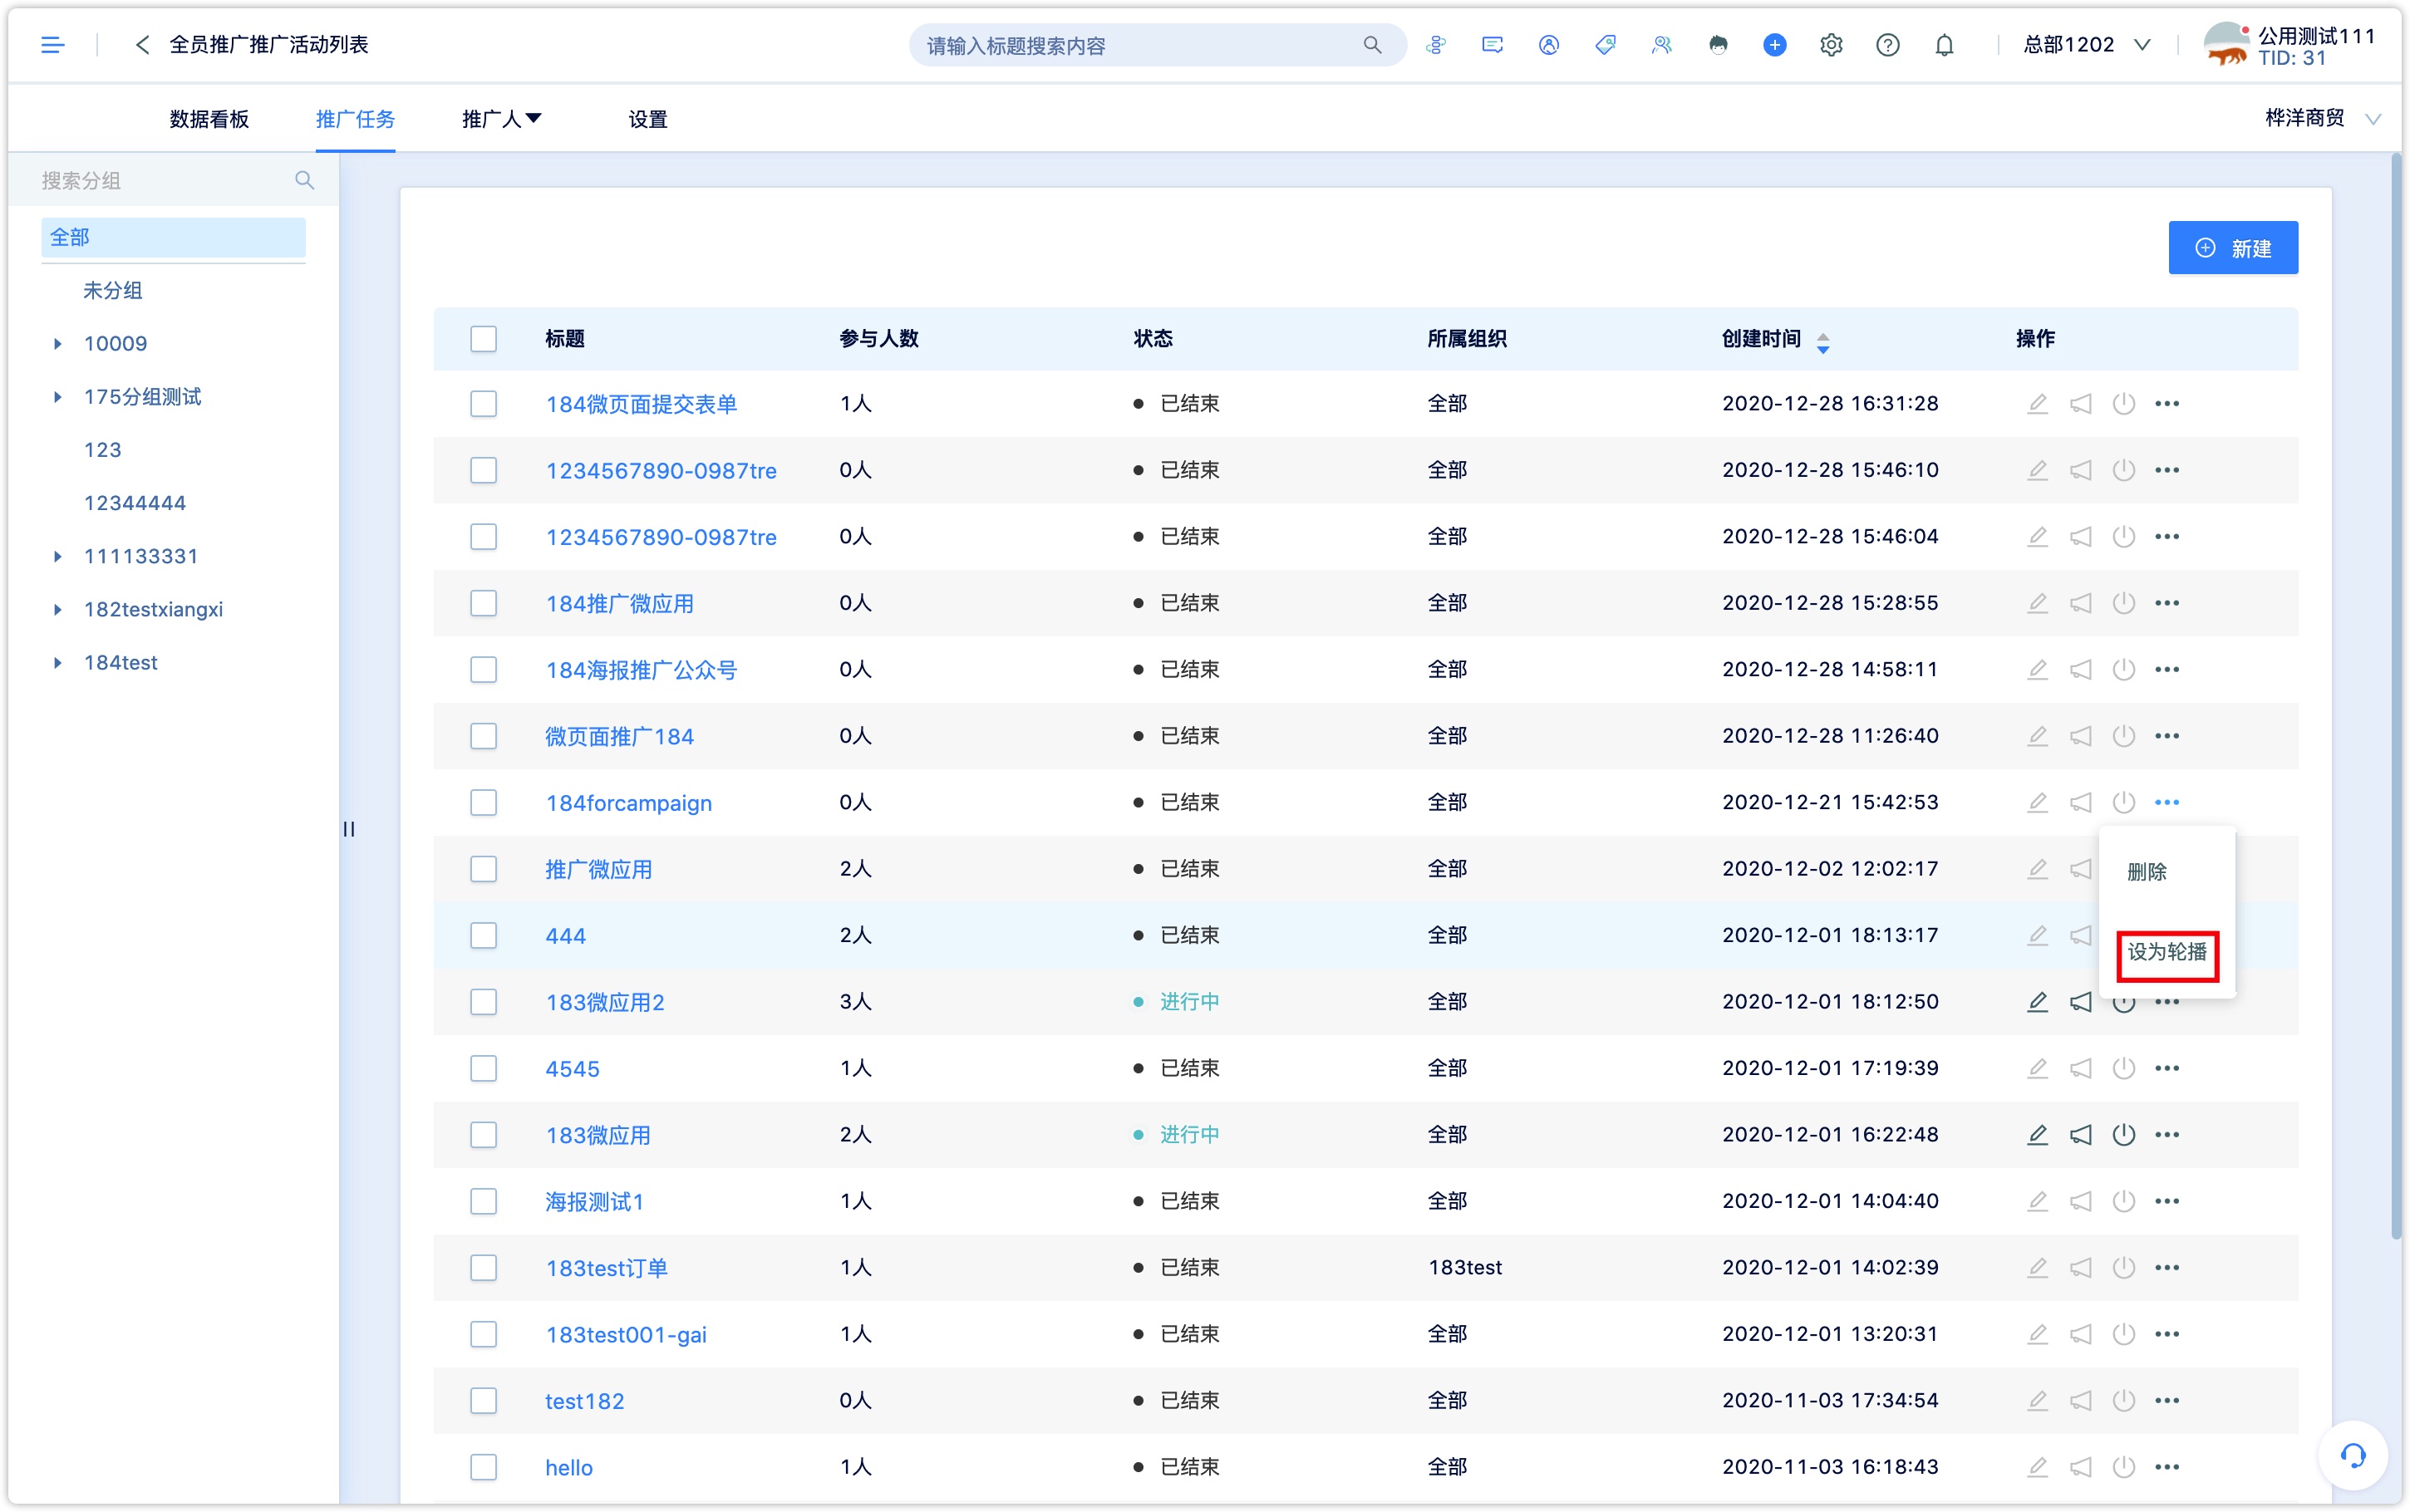Click power icon for 183微应用

[x=2124, y=1135]
